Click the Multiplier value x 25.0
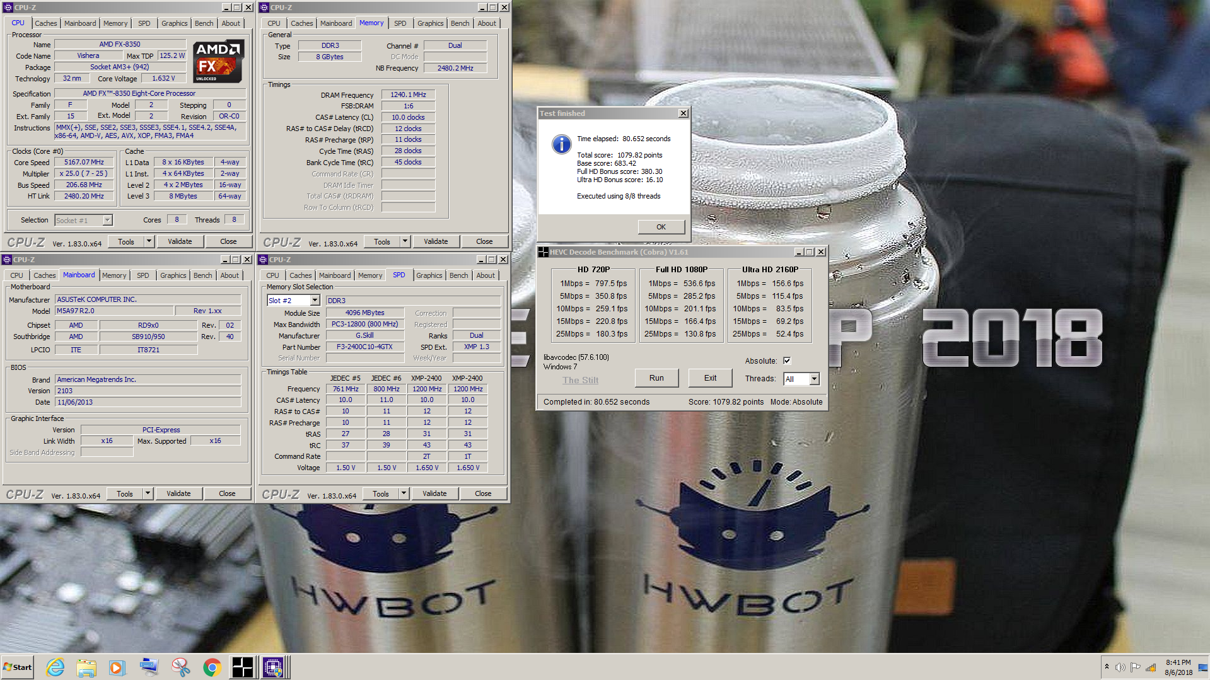The height and width of the screenshot is (680, 1210). 84,173
